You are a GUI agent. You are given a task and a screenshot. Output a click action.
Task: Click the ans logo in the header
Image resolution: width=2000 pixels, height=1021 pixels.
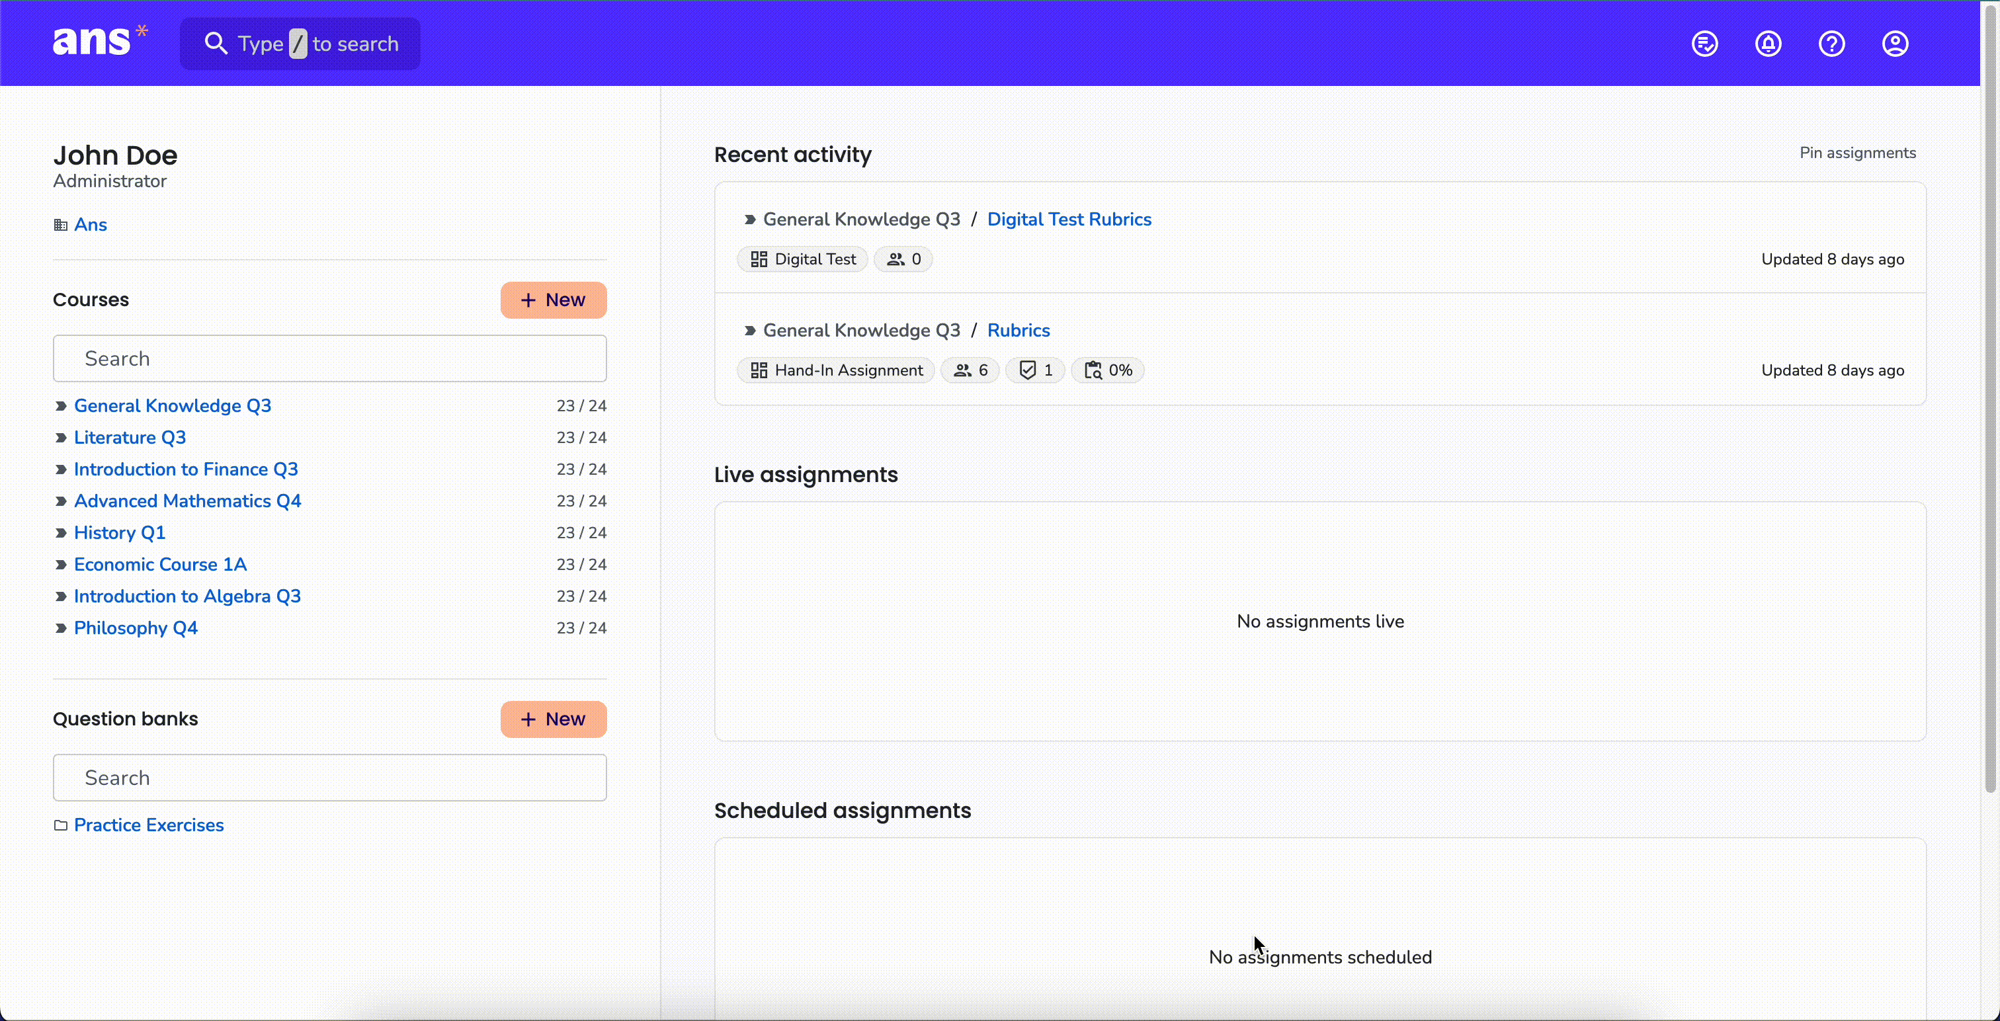[x=99, y=41]
